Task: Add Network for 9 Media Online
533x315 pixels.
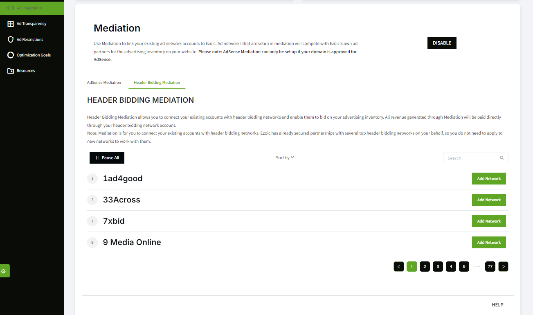Action: tap(489, 243)
